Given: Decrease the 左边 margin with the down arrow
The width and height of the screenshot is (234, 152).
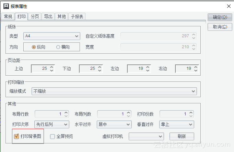Looking at the screenshot, I should point(148,71).
